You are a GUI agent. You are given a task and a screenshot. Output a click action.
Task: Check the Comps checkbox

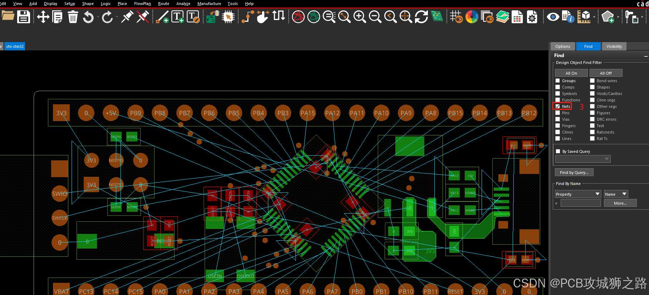pyautogui.click(x=557, y=87)
